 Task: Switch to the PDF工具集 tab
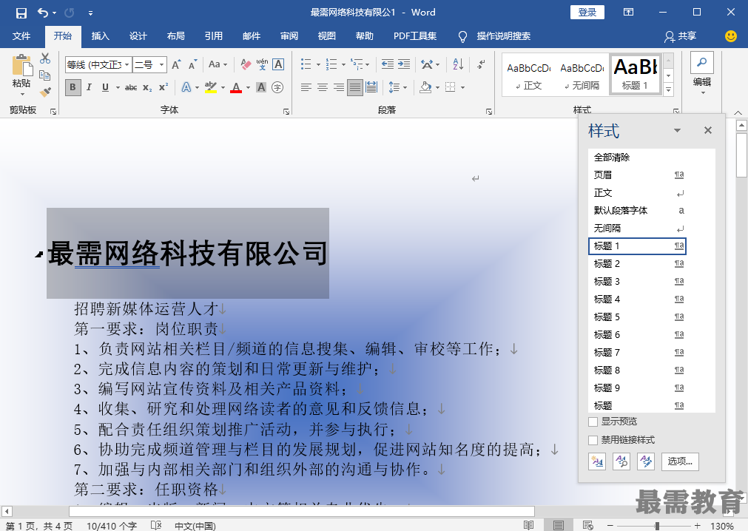[415, 36]
